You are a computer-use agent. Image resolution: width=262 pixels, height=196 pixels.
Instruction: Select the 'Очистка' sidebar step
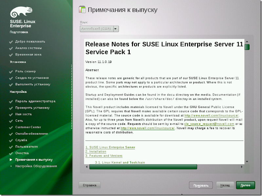coord(22,153)
